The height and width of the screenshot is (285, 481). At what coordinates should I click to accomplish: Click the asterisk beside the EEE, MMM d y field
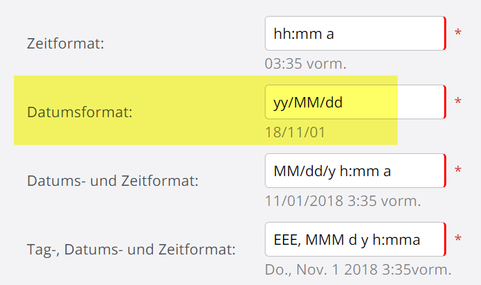coord(458,239)
